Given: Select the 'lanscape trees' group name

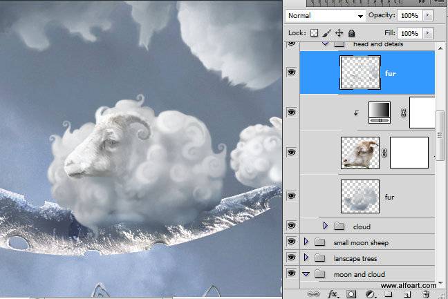Looking at the screenshot, I should tap(355, 259).
